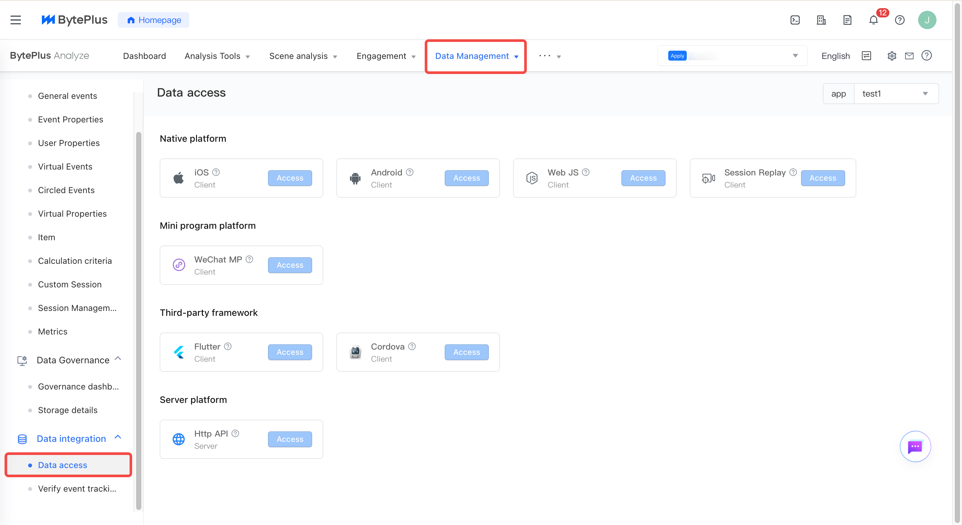Screen dimensions: 962x525
Task: Click the help icon next to Session Replay
Action: click(793, 172)
